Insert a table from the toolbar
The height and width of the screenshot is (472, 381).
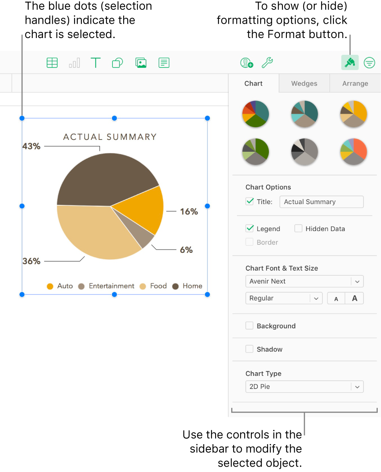[x=52, y=63]
